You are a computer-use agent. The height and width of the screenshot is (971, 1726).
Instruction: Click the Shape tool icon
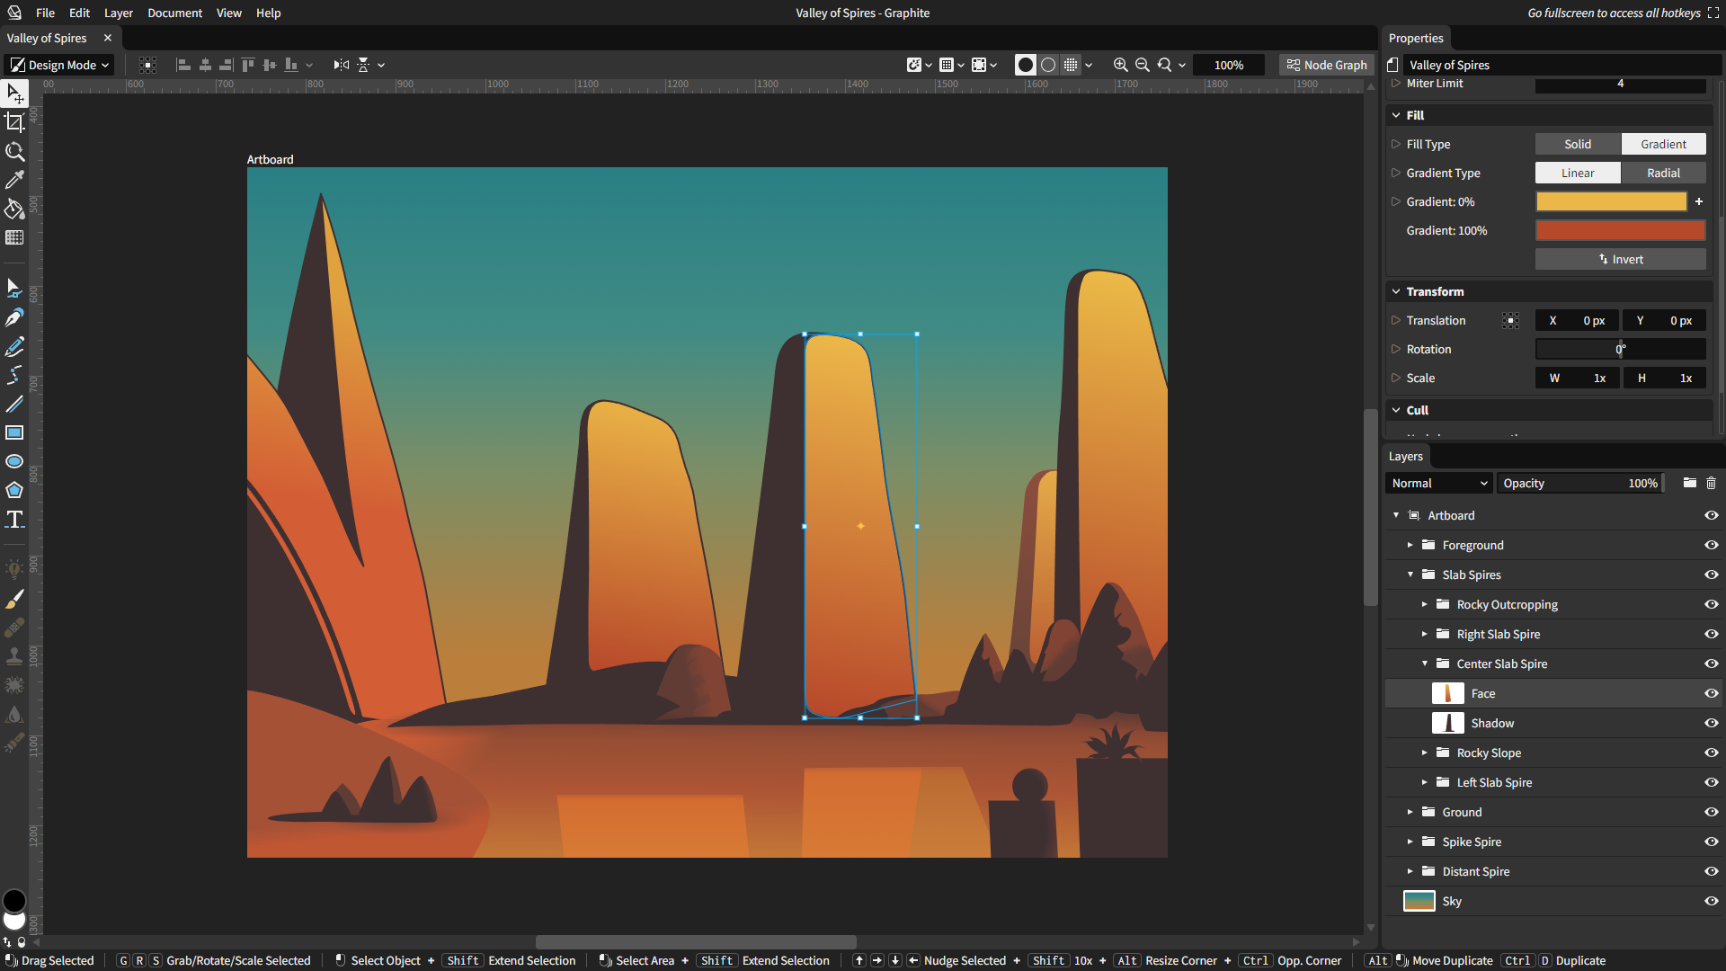pos(15,490)
